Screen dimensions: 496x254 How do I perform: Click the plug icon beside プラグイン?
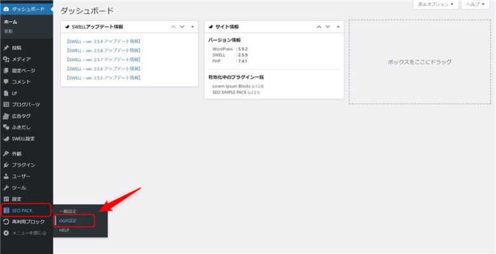pos(6,165)
